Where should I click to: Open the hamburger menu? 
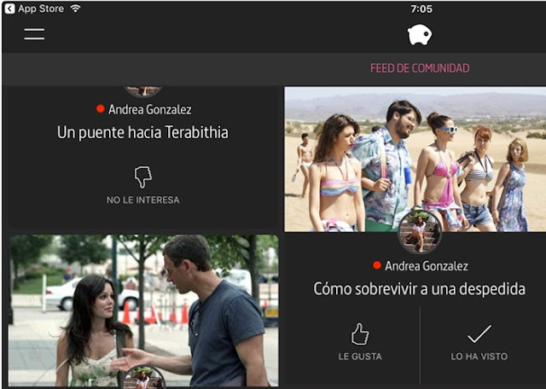[34, 34]
